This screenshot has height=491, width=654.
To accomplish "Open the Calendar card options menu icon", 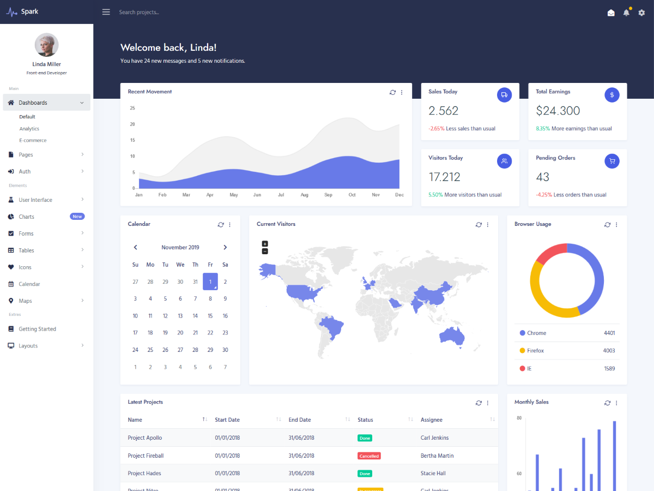I will point(229,225).
